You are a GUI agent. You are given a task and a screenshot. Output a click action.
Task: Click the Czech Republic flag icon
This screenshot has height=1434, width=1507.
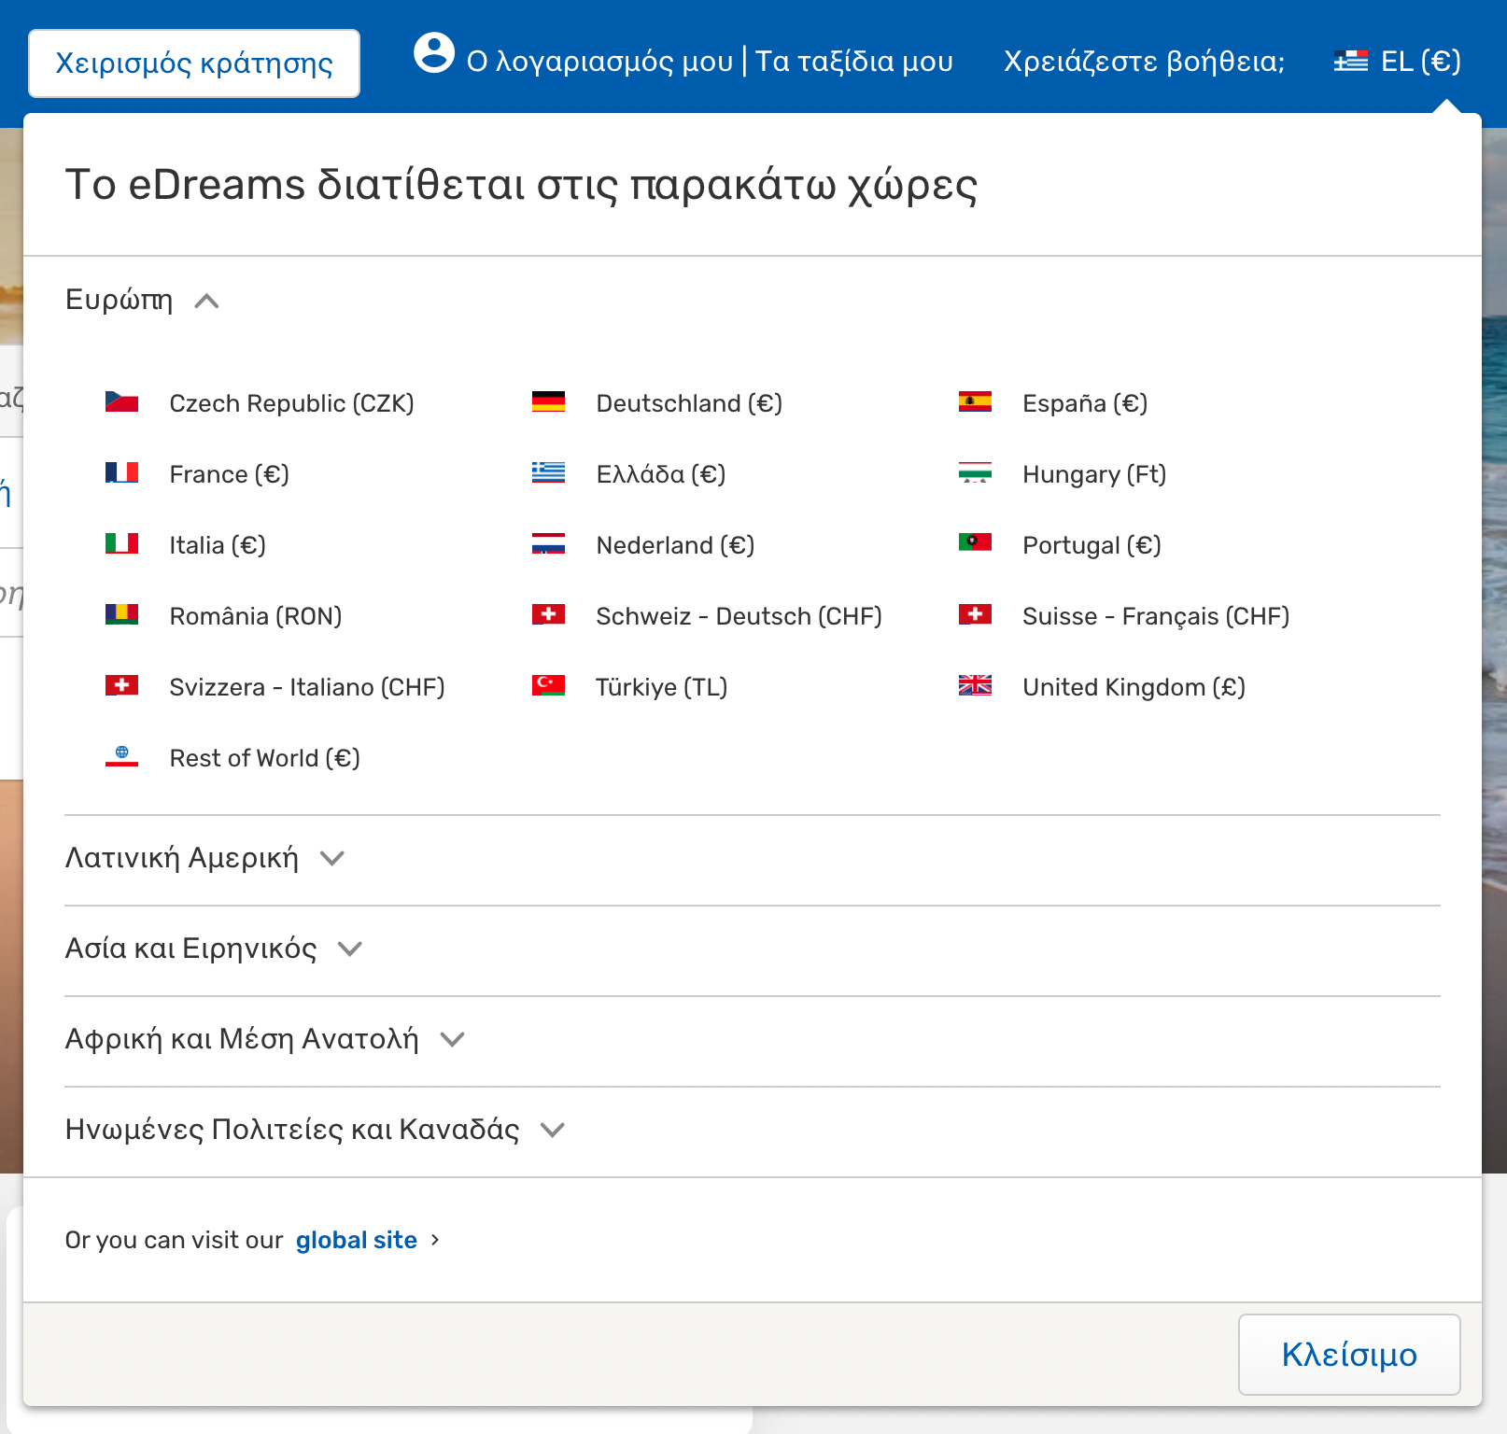pos(121,402)
